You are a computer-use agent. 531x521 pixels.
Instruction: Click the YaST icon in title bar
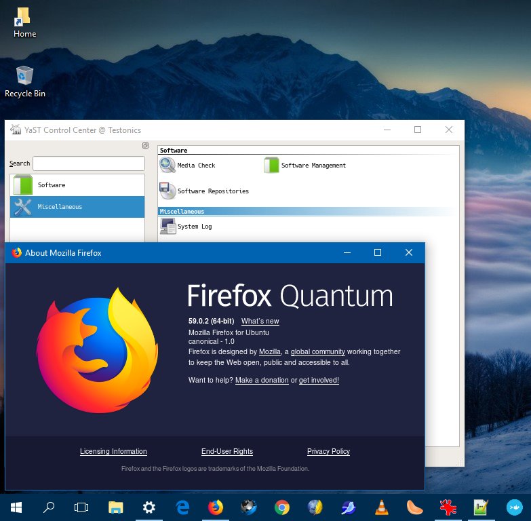pyautogui.click(x=16, y=130)
